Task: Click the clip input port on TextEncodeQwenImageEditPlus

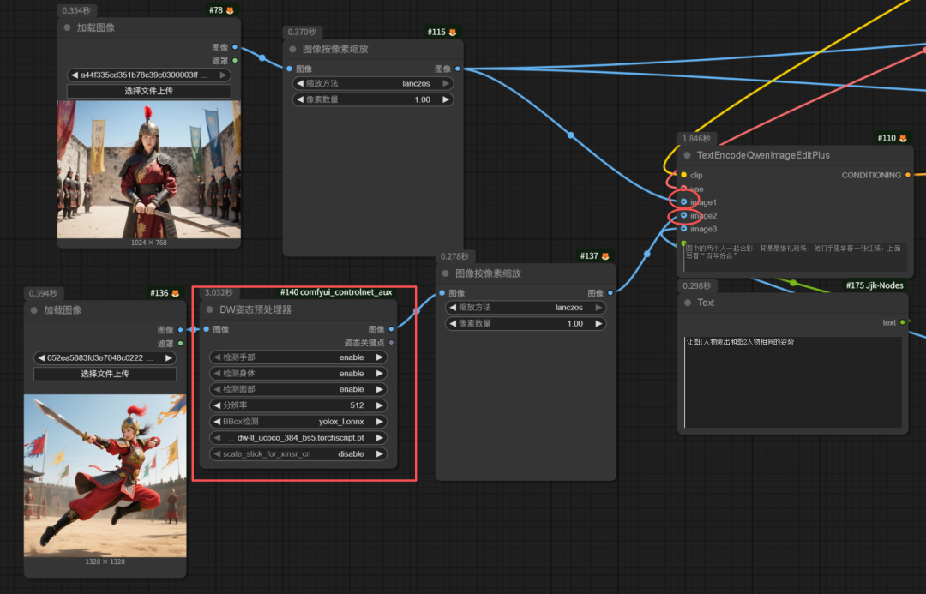Action: pos(684,175)
